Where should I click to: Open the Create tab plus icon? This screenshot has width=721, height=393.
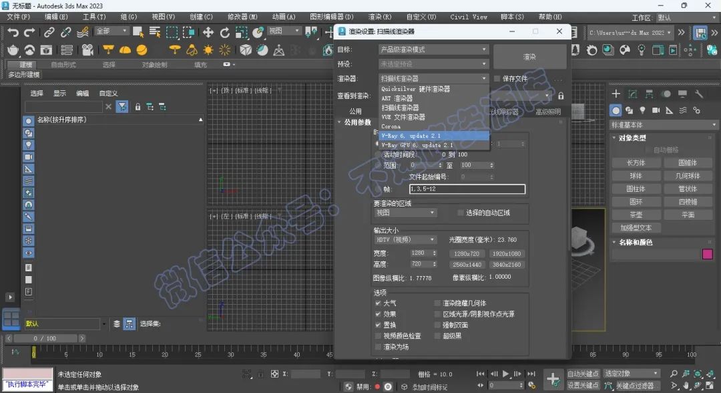tap(616, 94)
